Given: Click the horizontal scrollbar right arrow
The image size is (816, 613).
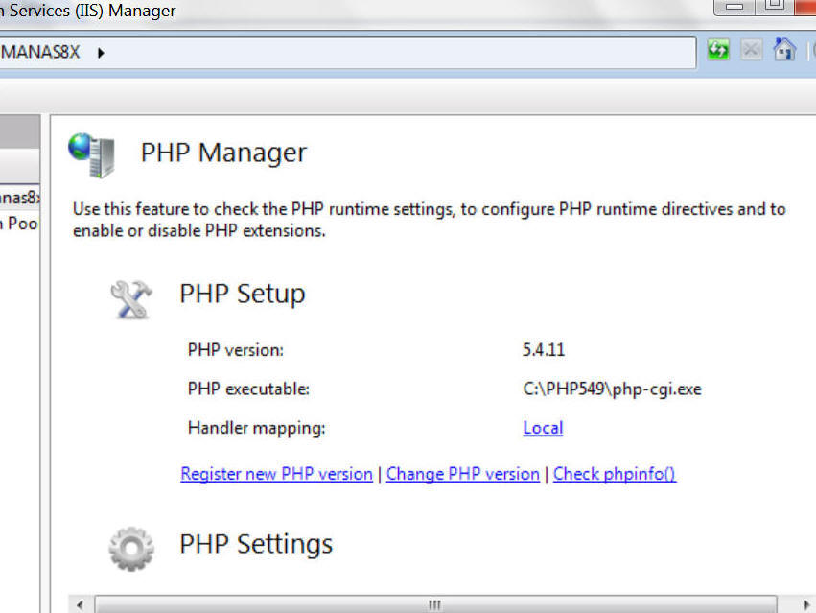Looking at the screenshot, I should tap(806, 604).
